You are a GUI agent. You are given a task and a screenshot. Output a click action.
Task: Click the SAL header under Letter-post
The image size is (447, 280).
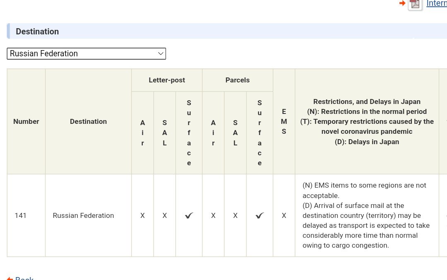164,133
